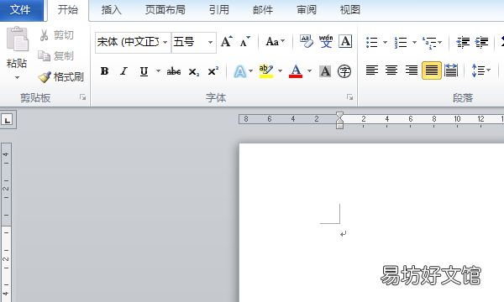The width and height of the screenshot is (504, 302).
Task: Switch to the 邮件 ribbon tab
Action: (x=263, y=9)
